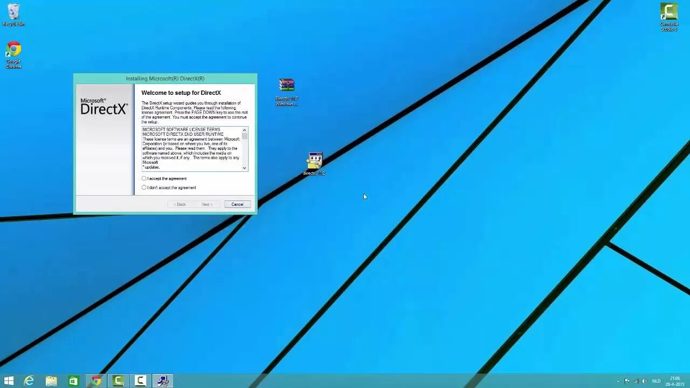Select the Recycle Bin desktop icon

pos(13,15)
